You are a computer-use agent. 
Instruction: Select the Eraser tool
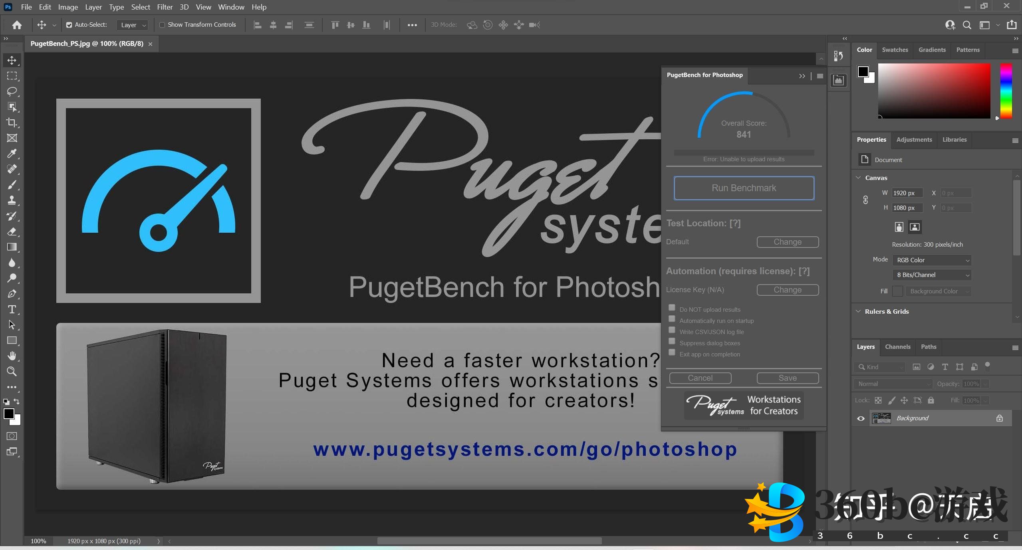(x=12, y=231)
